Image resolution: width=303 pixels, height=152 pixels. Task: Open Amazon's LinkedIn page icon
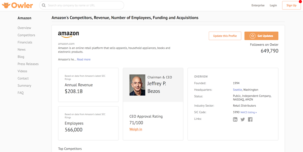pyautogui.click(x=235, y=119)
